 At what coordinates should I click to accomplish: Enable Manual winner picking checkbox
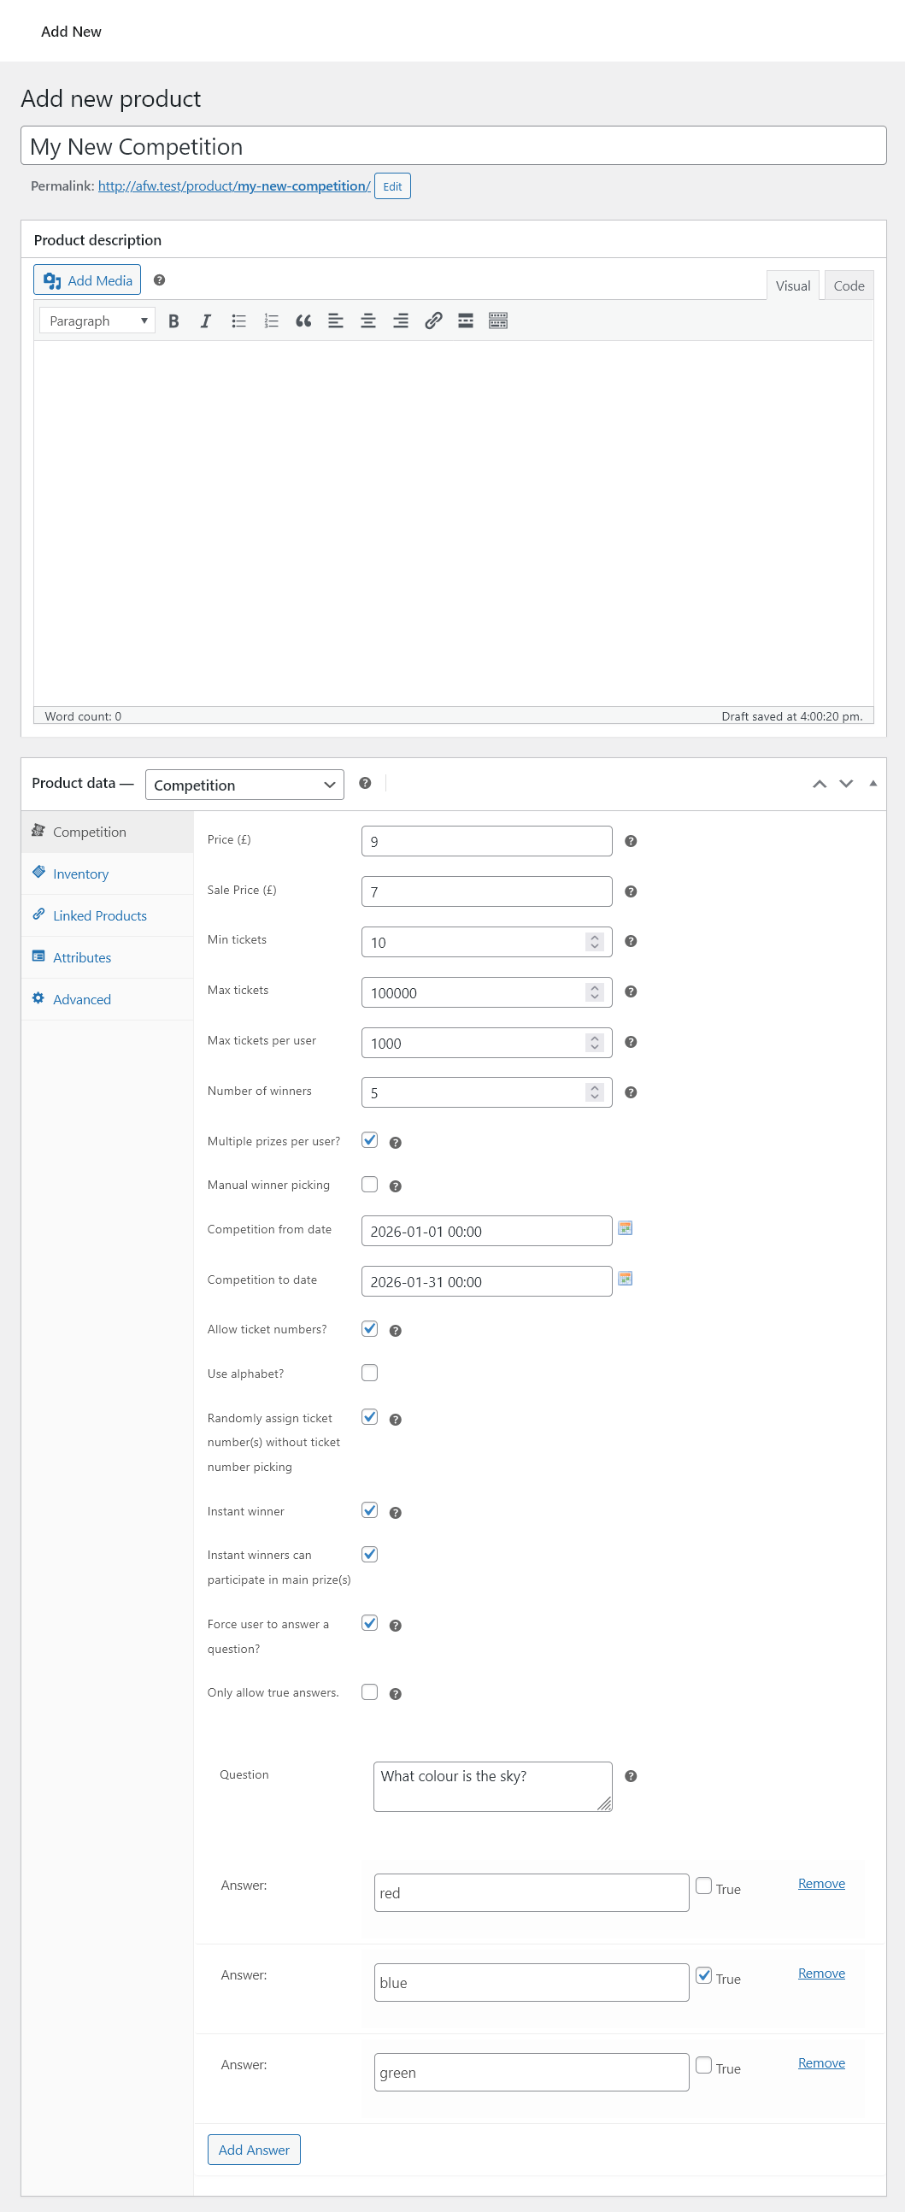click(370, 1185)
